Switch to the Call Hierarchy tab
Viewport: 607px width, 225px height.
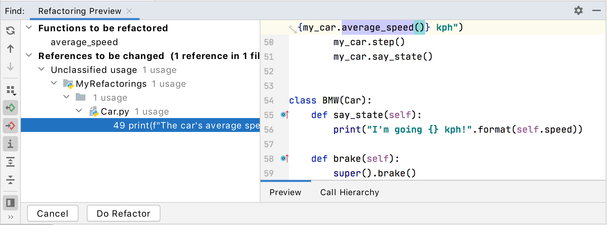tap(349, 192)
